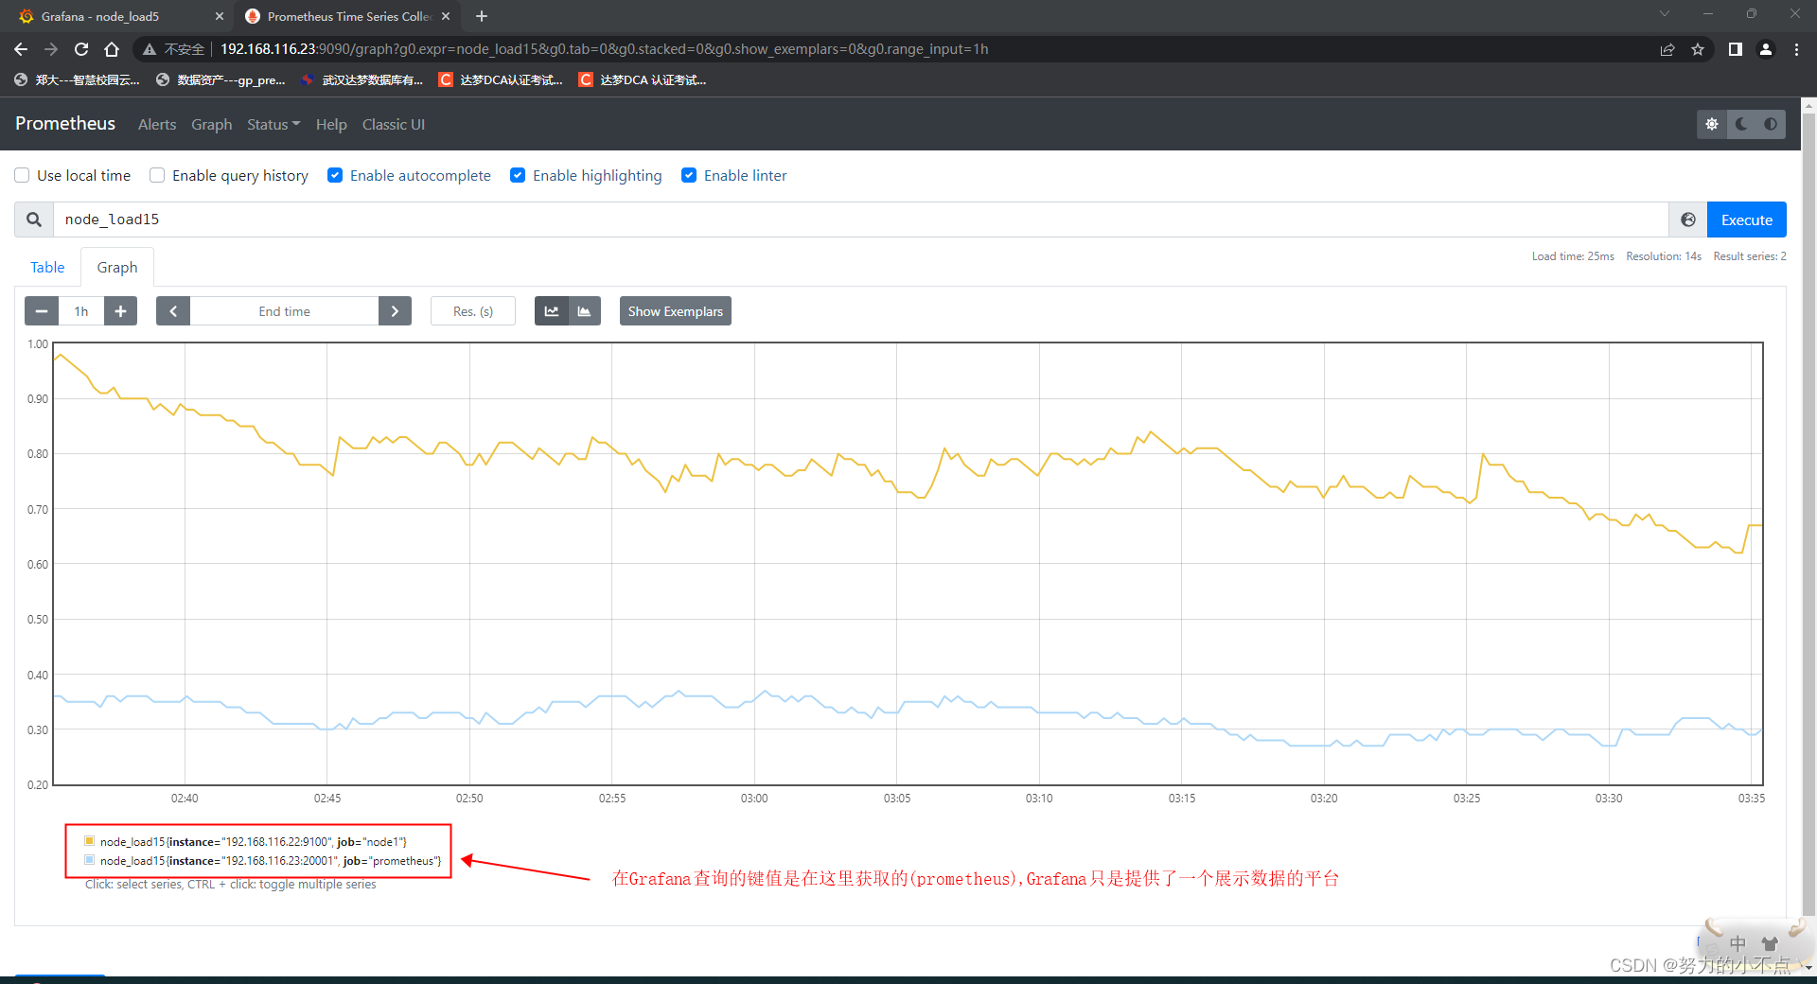The height and width of the screenshot is (984, 1817).
Task: Step the end time forward with the right chevron
Action: tap(395, 310)
